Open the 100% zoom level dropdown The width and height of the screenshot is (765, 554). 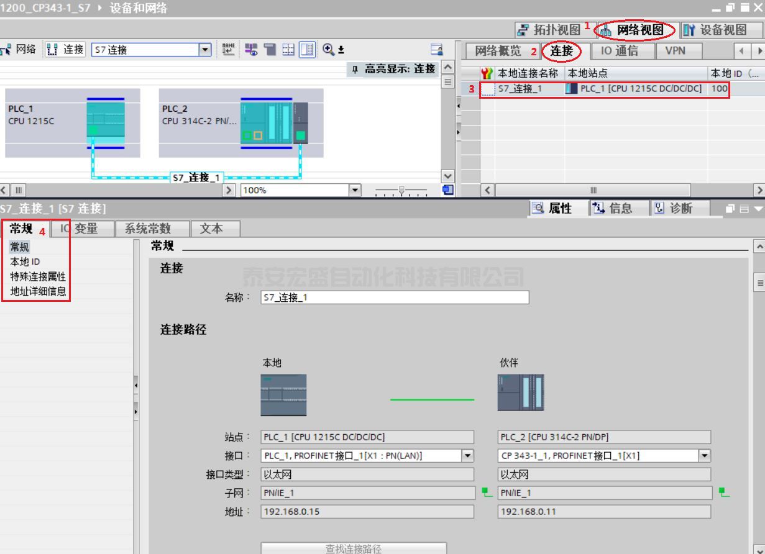(x=356, y=190)
